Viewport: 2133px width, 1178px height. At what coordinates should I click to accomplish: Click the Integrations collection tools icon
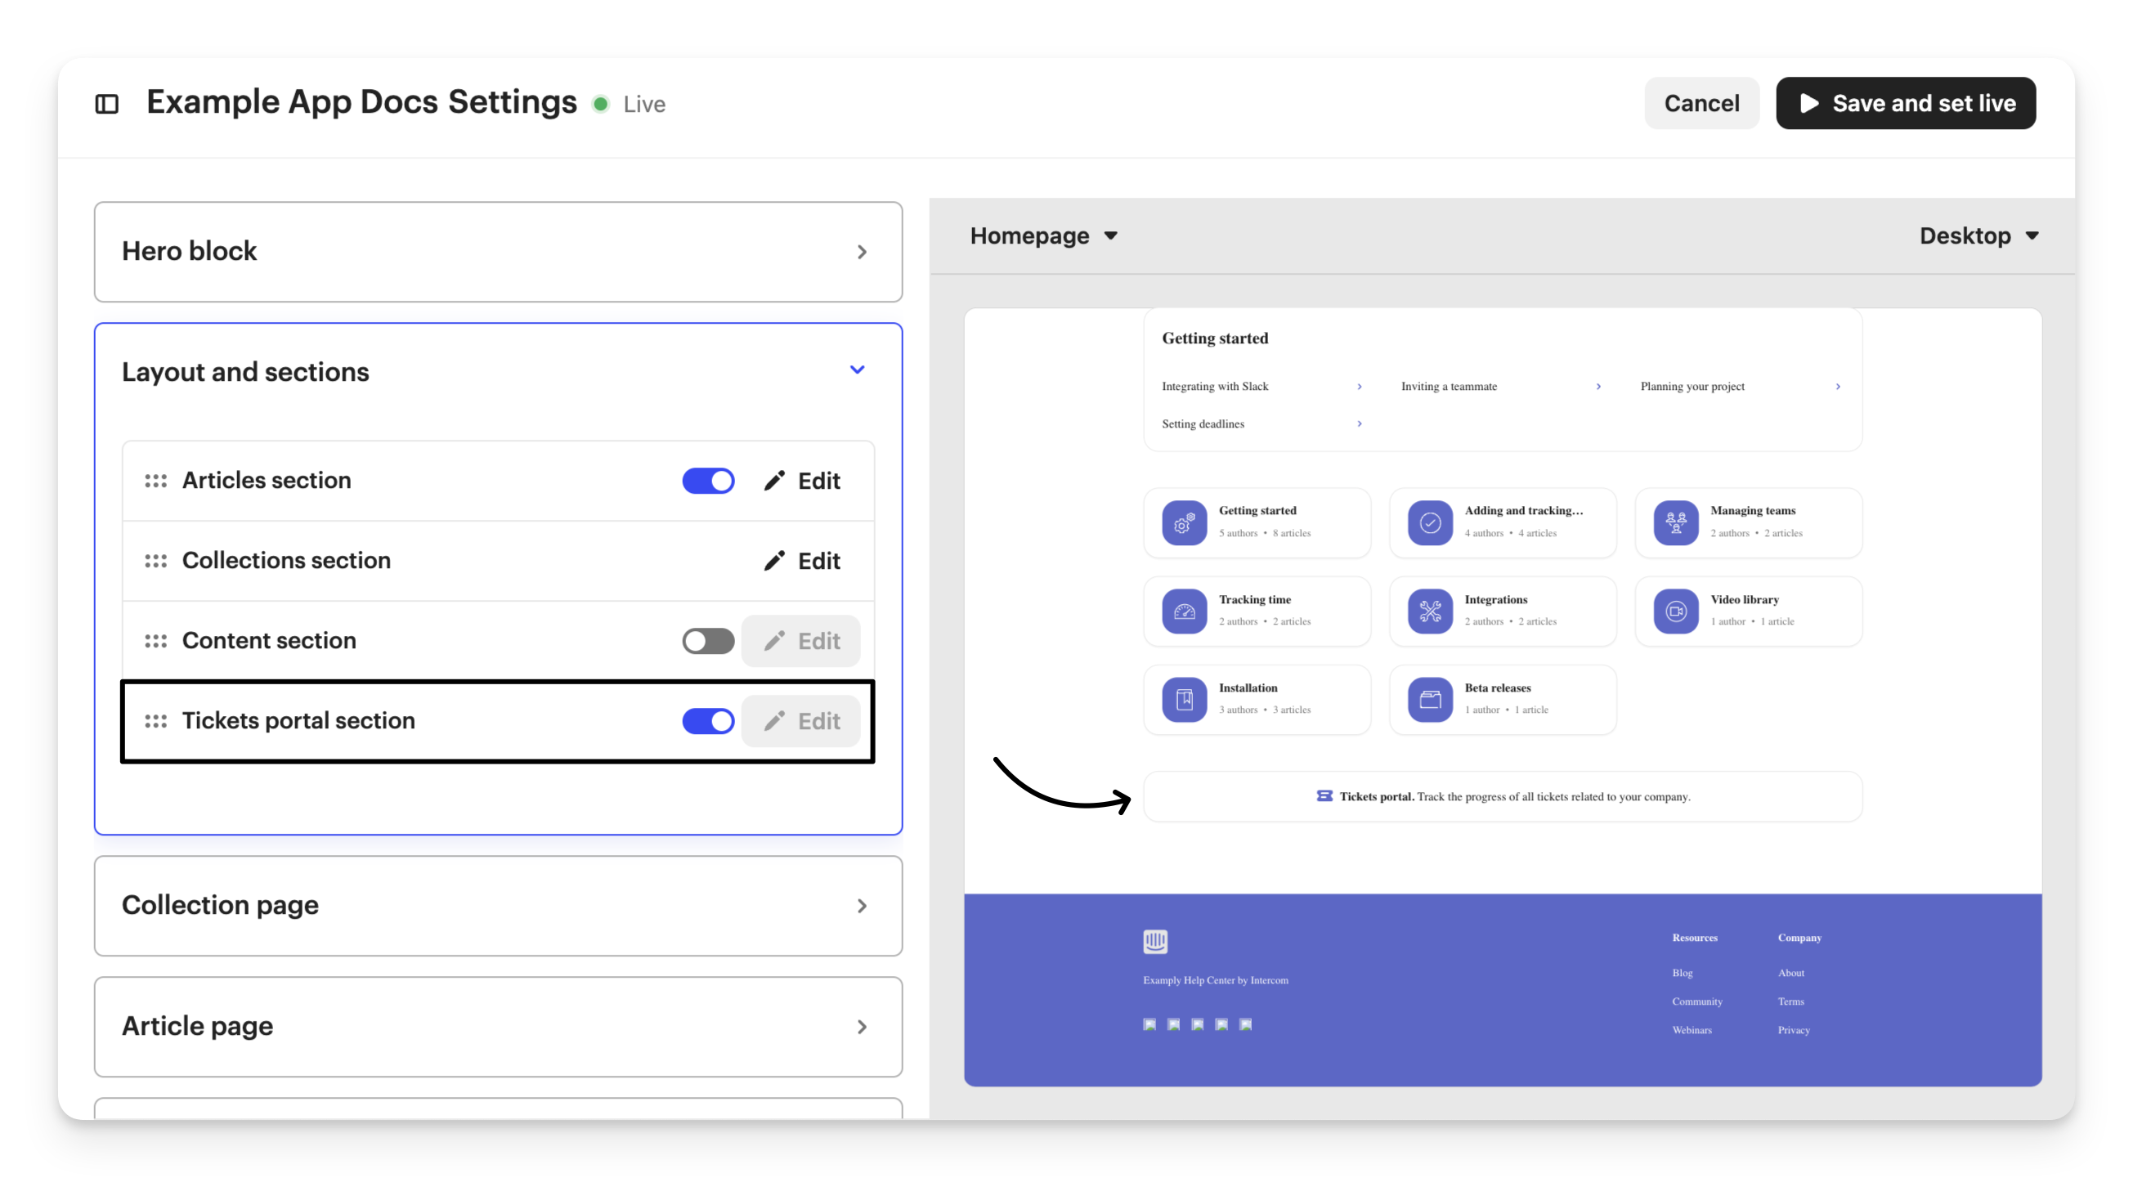(1430, 611)
